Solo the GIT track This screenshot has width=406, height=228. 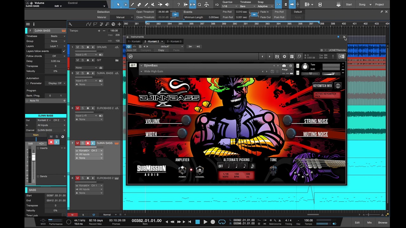[83, 60]
